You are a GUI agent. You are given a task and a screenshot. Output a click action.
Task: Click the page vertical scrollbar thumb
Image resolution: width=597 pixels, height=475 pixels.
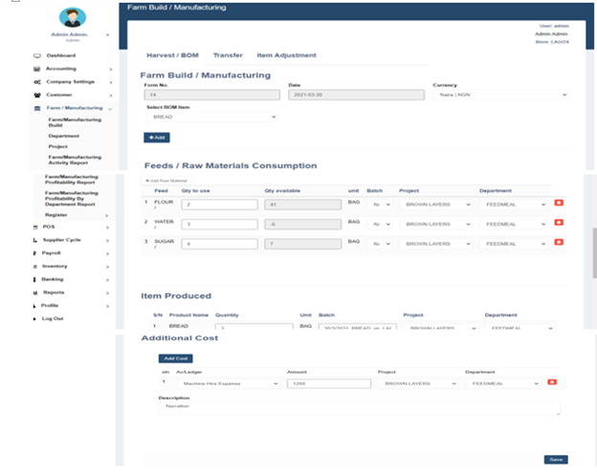point(595,253)
